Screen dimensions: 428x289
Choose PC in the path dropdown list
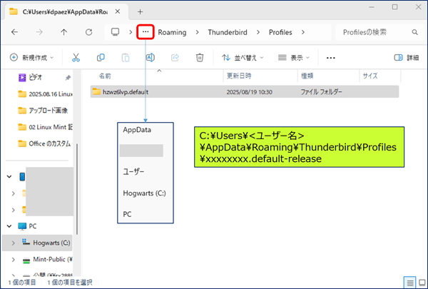127,214
